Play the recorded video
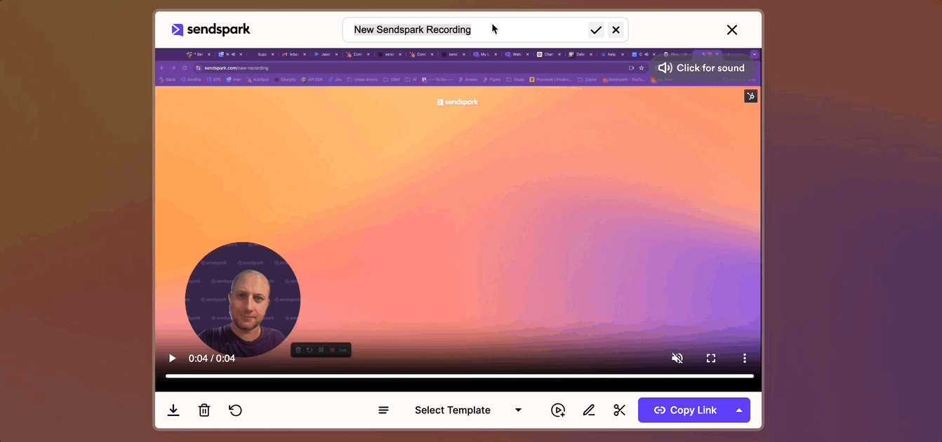942x442 pixels. pos(172,359)
